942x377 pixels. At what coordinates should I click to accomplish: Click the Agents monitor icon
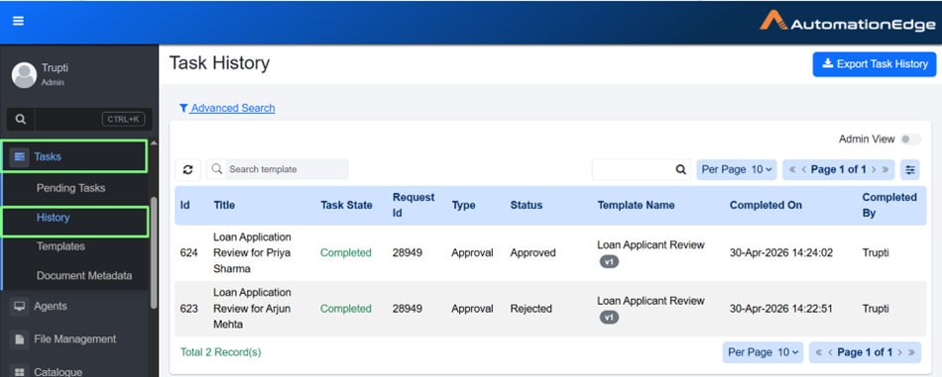coord(20,307)
